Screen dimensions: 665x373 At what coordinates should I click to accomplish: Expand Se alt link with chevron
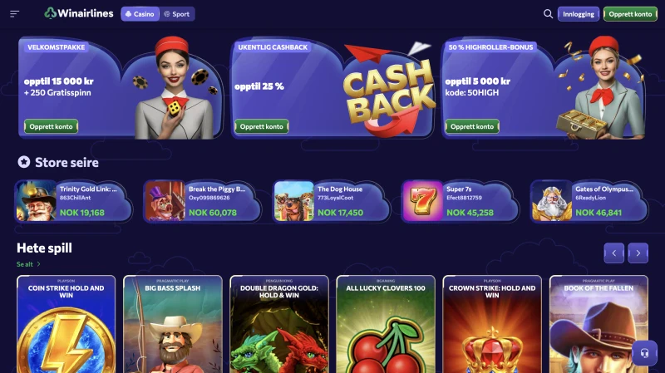coord(28,264)
